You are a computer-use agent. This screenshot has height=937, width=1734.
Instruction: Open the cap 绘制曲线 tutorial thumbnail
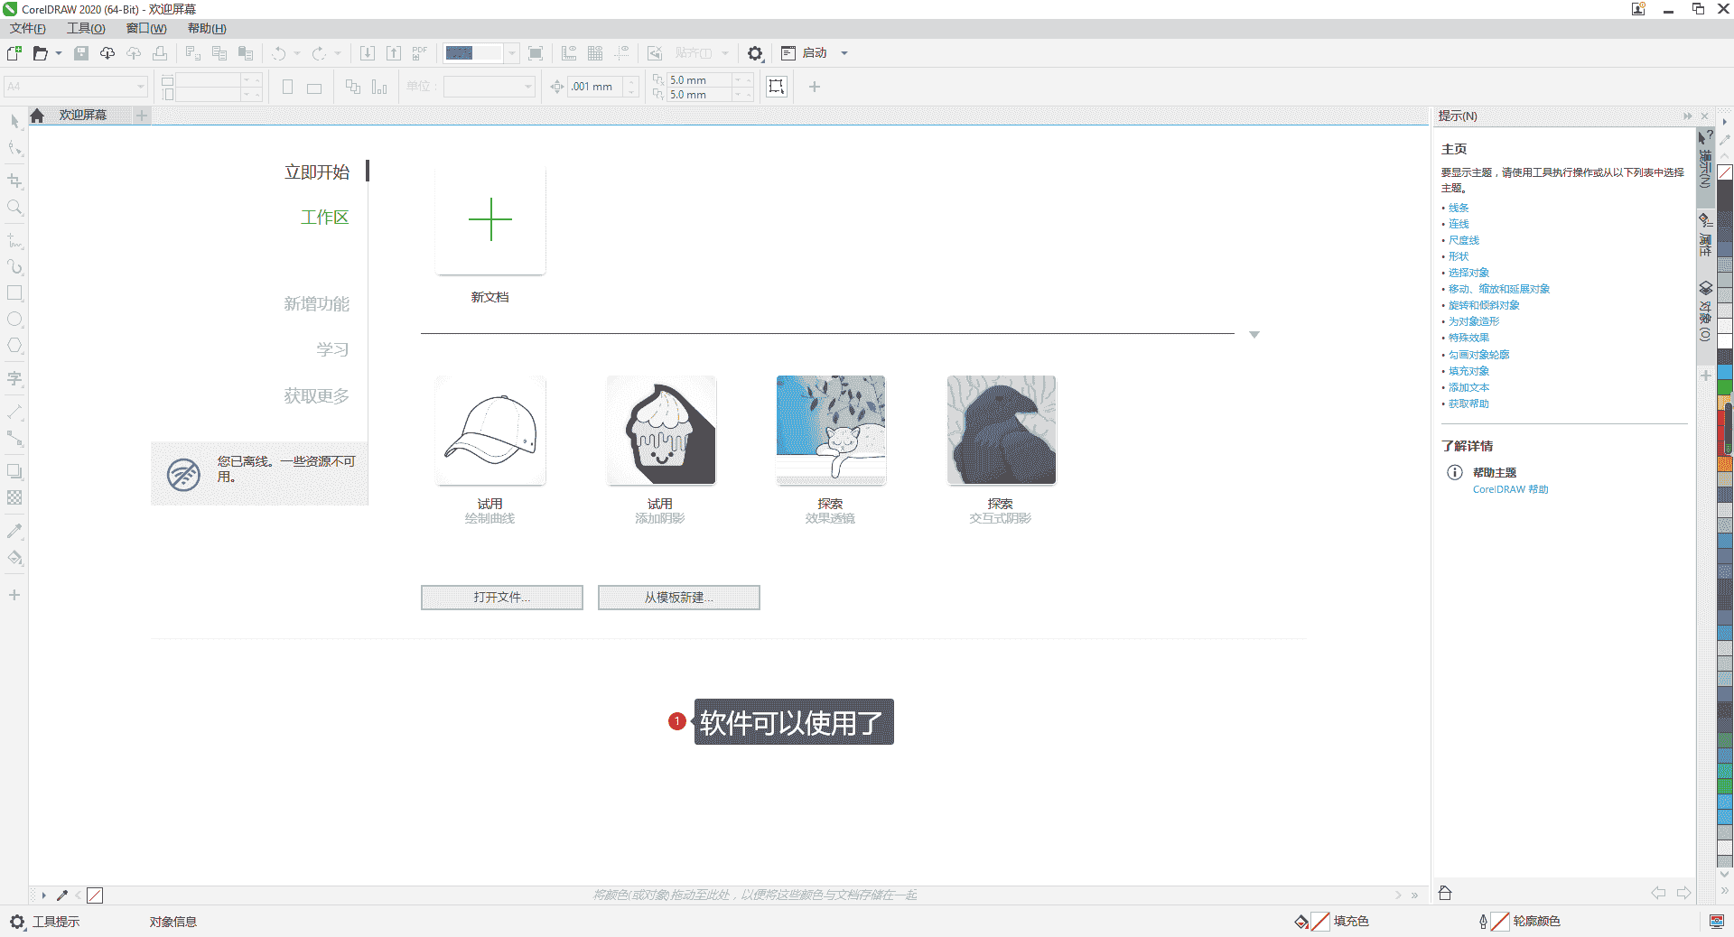[x=490, y=431]
